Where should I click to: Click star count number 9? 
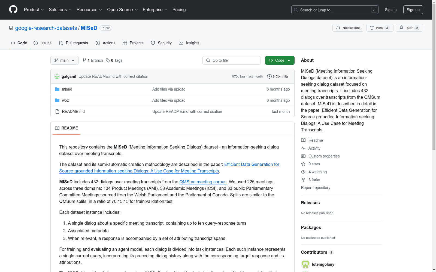(x=417, y=28)
